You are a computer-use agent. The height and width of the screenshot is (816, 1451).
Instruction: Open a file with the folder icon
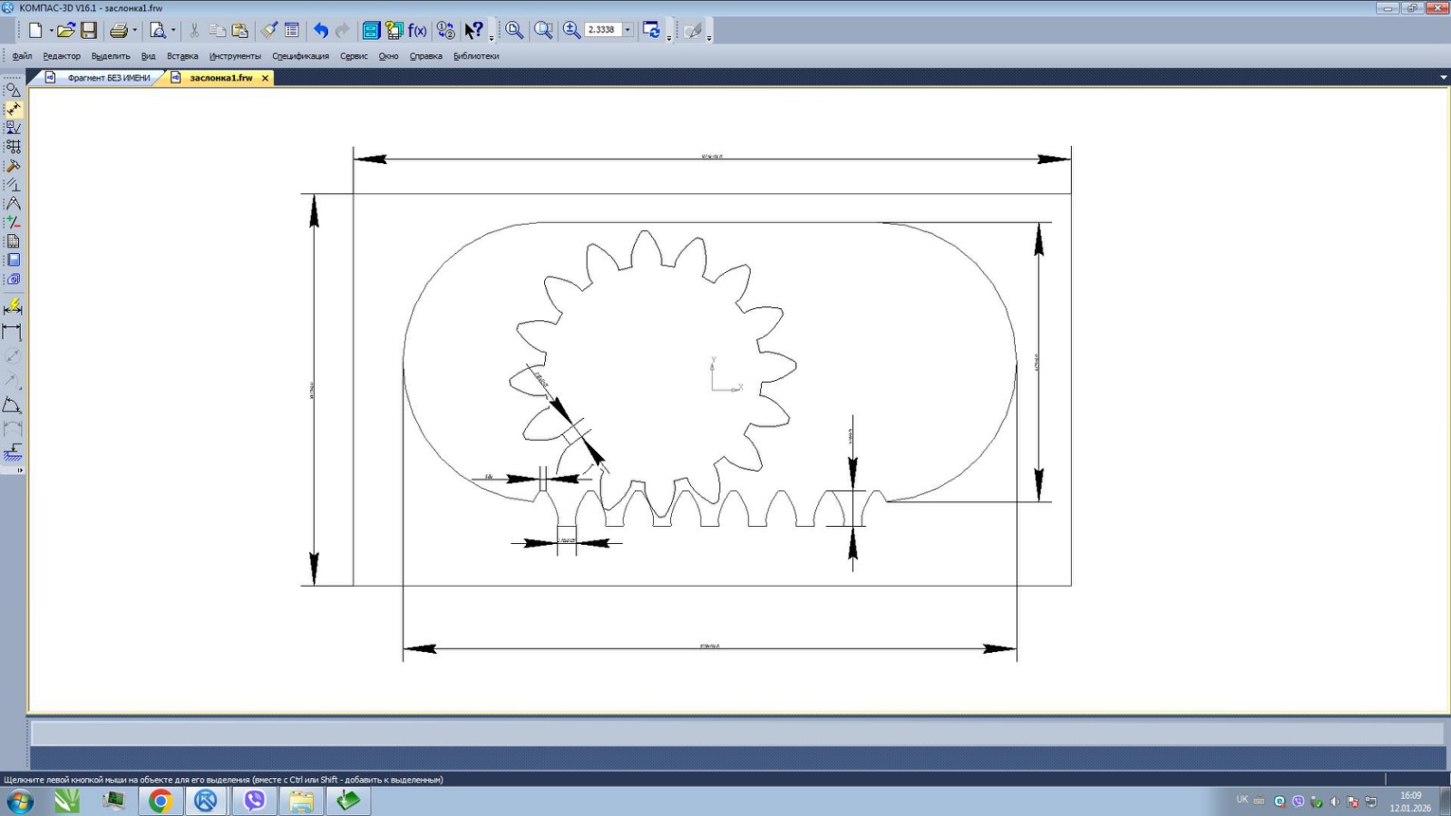(x=65, y=30)
